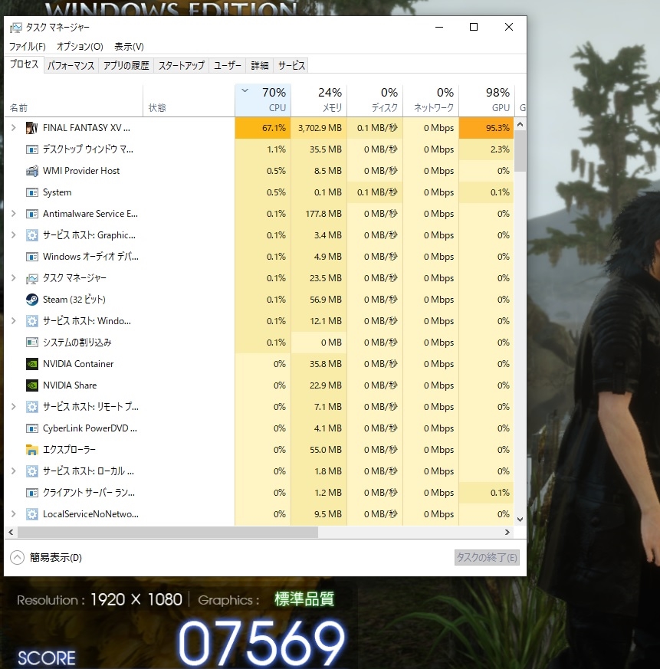660x669 pixels.
Task: Click vertical scrollbar down arrow
Action: point(520,520)
